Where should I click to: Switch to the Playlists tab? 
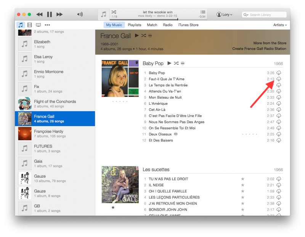135,24
